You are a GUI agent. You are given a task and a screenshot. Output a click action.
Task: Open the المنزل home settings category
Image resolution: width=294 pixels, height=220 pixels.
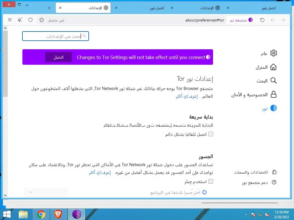tap(266, 67)
